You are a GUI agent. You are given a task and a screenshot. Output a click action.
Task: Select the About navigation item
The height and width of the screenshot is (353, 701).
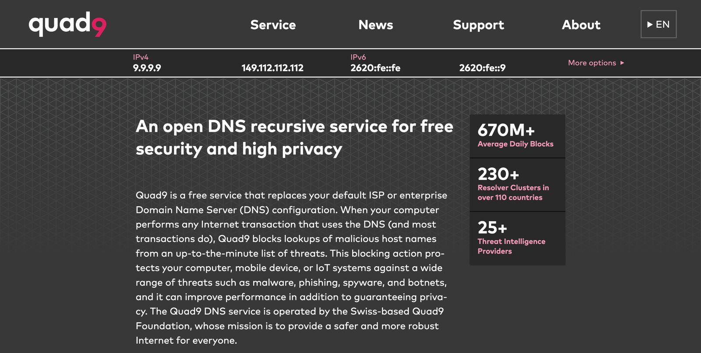[x=581, y=25]
